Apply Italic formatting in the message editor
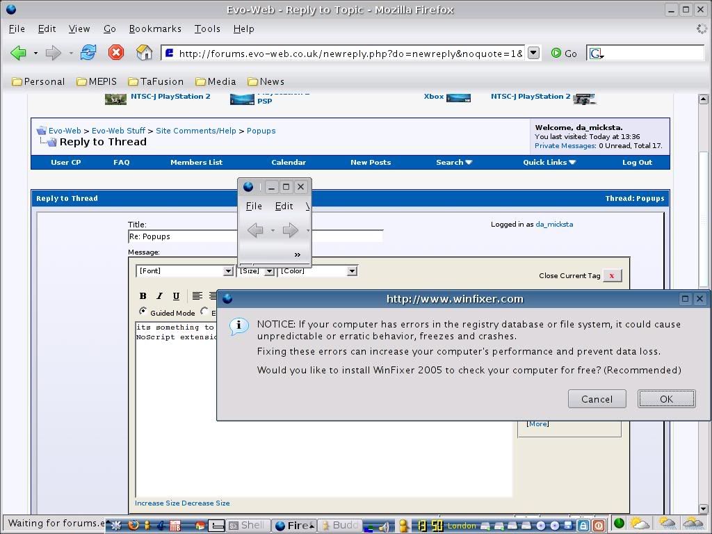Image resolution: width=712 pixels, height=534 pixels. point(159,296)
